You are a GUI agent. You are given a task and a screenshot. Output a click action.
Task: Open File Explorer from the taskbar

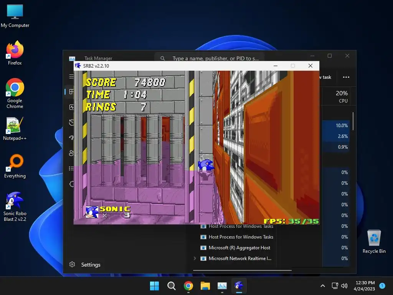(205, 286)
